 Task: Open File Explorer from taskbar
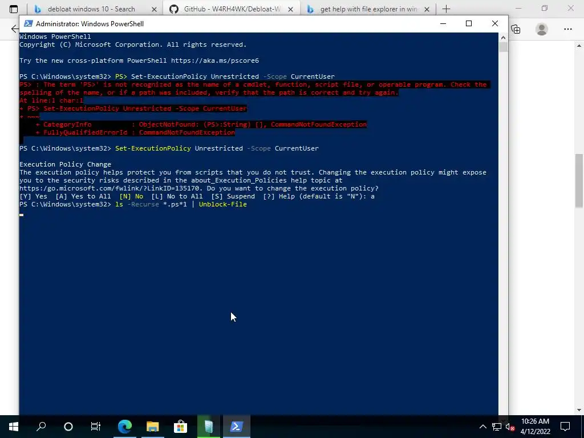tap(152, 427)
